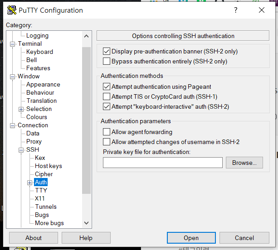Open More bugs category
The image size is (278, 250).
(x=49, y=223)
